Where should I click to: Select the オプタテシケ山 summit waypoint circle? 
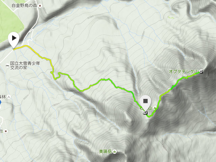(201, 71)
